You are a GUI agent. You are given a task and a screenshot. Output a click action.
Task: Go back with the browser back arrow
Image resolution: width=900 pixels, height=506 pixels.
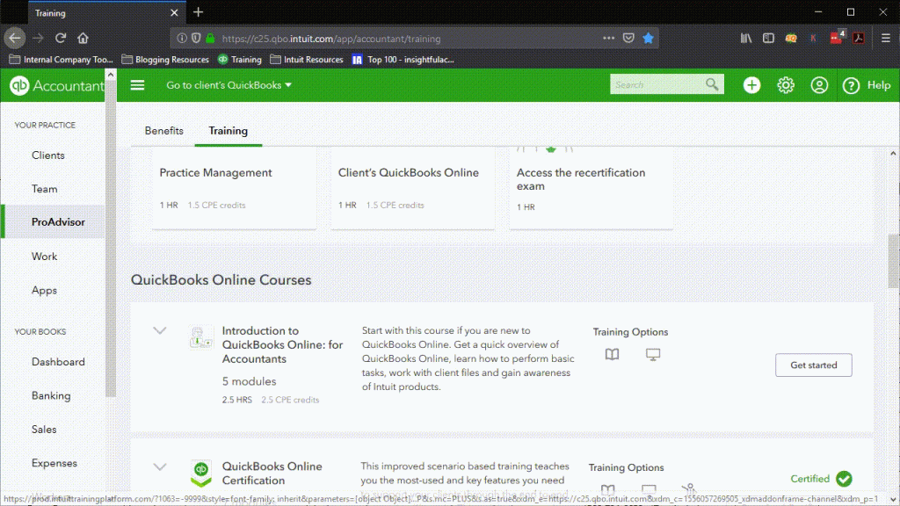15,38
